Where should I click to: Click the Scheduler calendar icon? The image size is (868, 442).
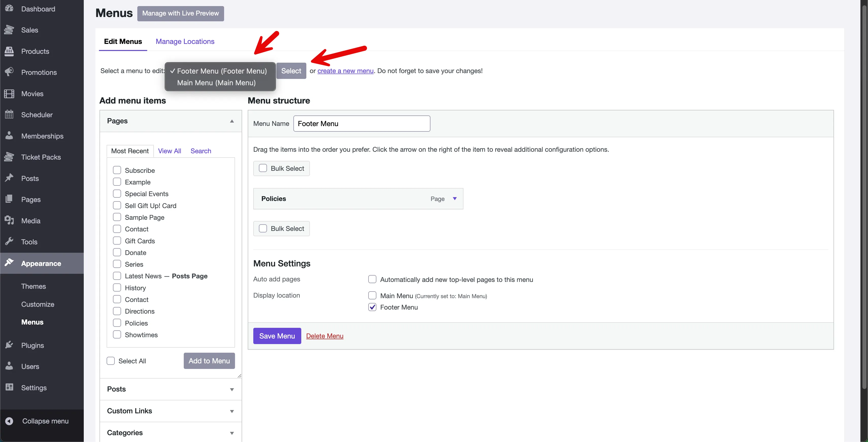[x=9, y=114]
